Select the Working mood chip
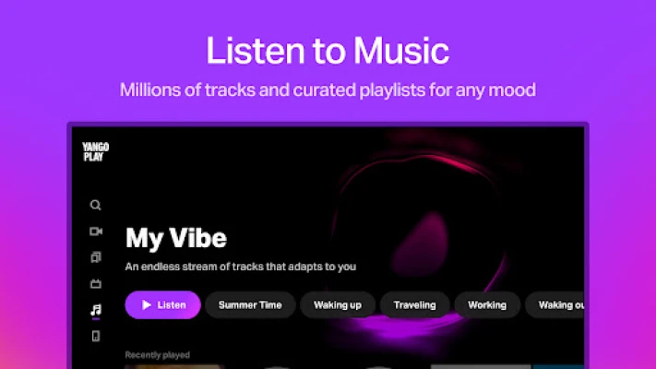Image resolution: width=656 pixels, height=369 pixels. (x=487, y=305)
